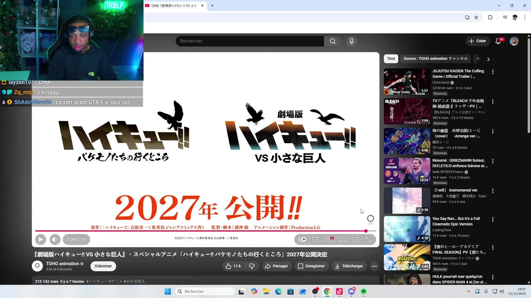The height and width of the screenshot is (298, 531).
Task: Click the taskbar Rechercher search box
Action: click(205, 291)
